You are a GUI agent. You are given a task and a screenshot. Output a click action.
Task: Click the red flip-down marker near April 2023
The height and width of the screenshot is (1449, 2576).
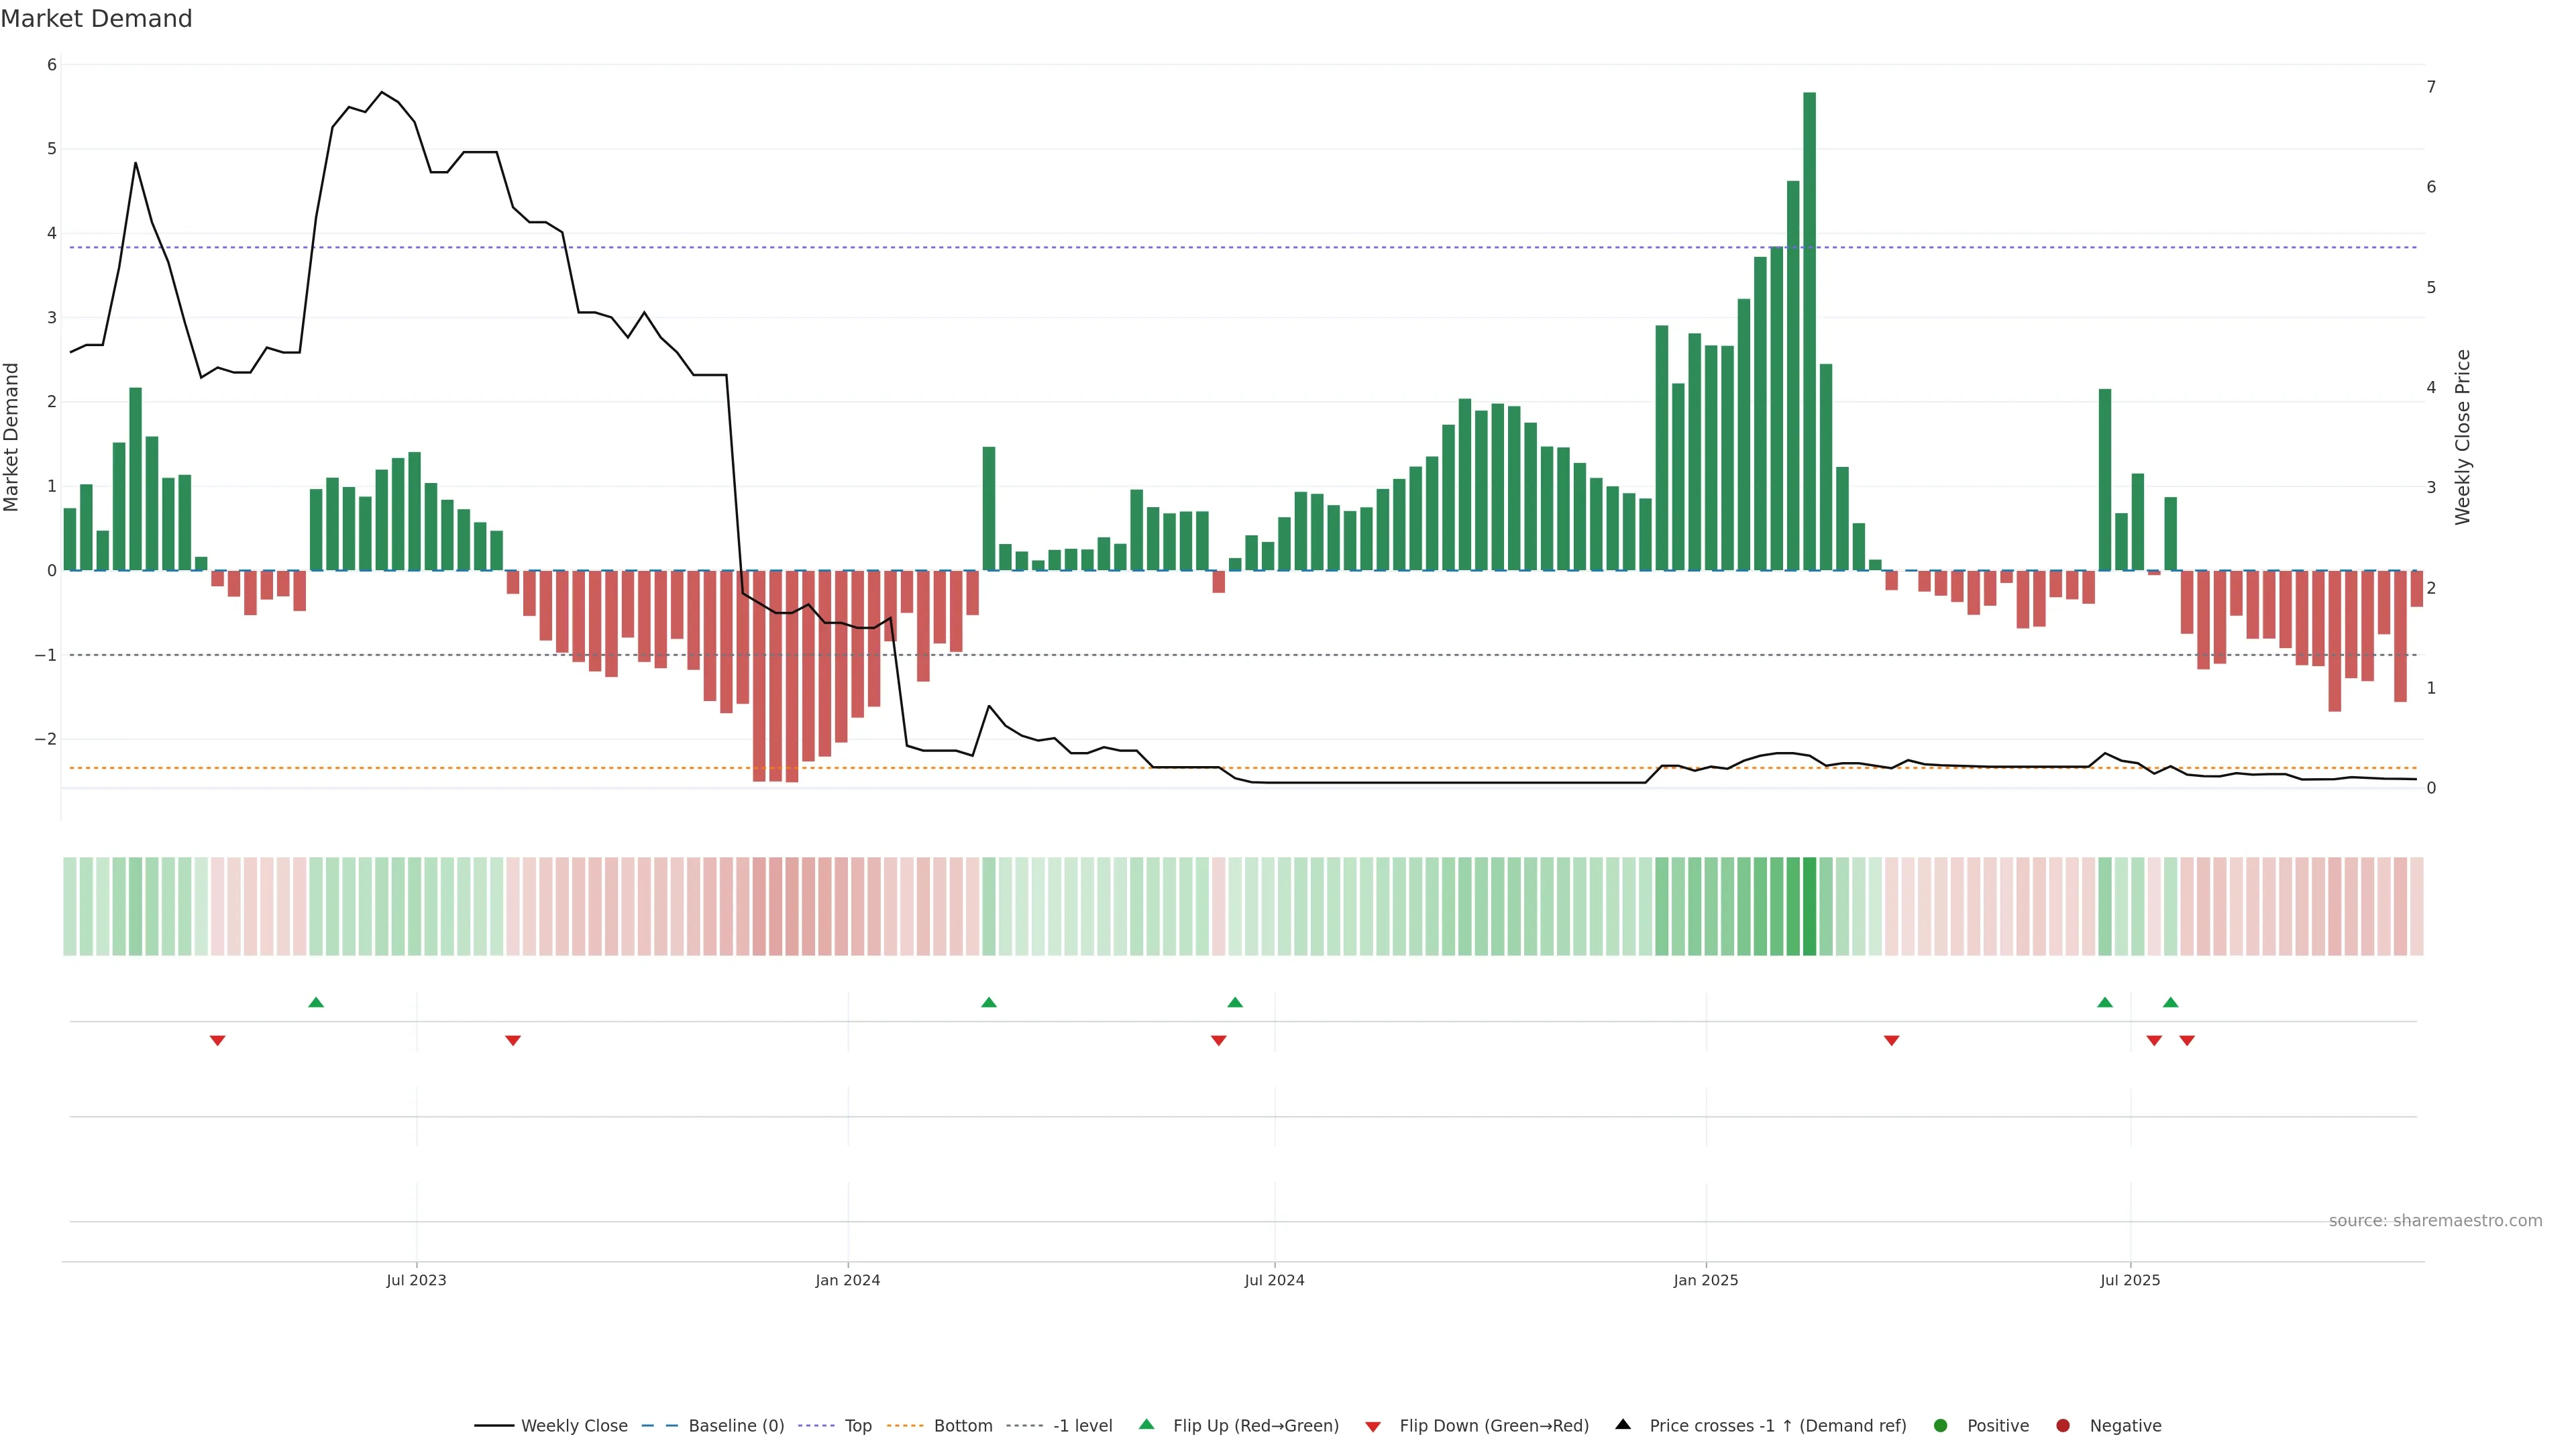(217, 1041)
